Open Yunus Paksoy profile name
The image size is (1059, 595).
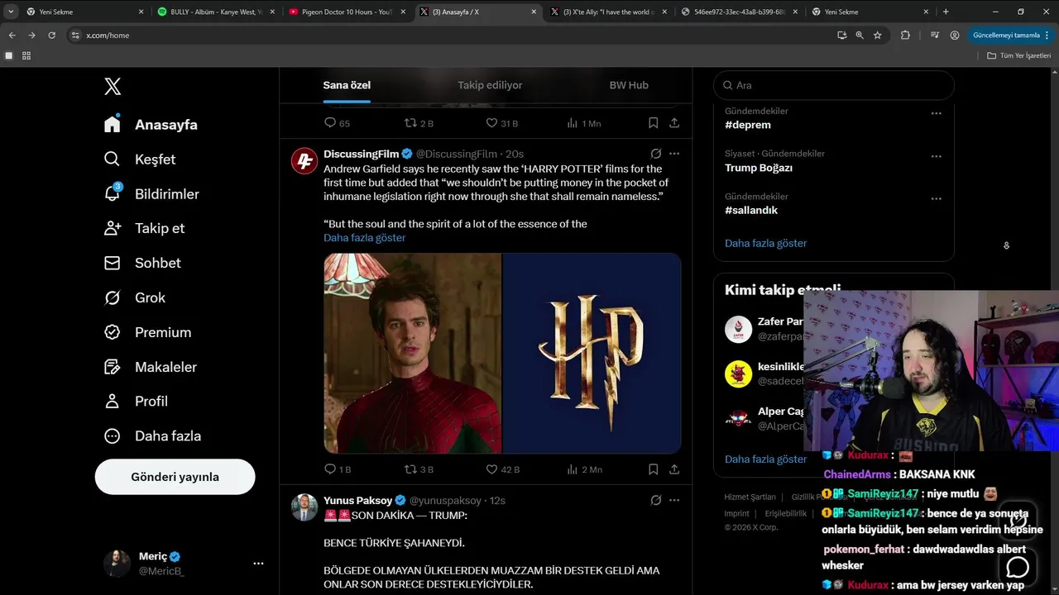358,500
